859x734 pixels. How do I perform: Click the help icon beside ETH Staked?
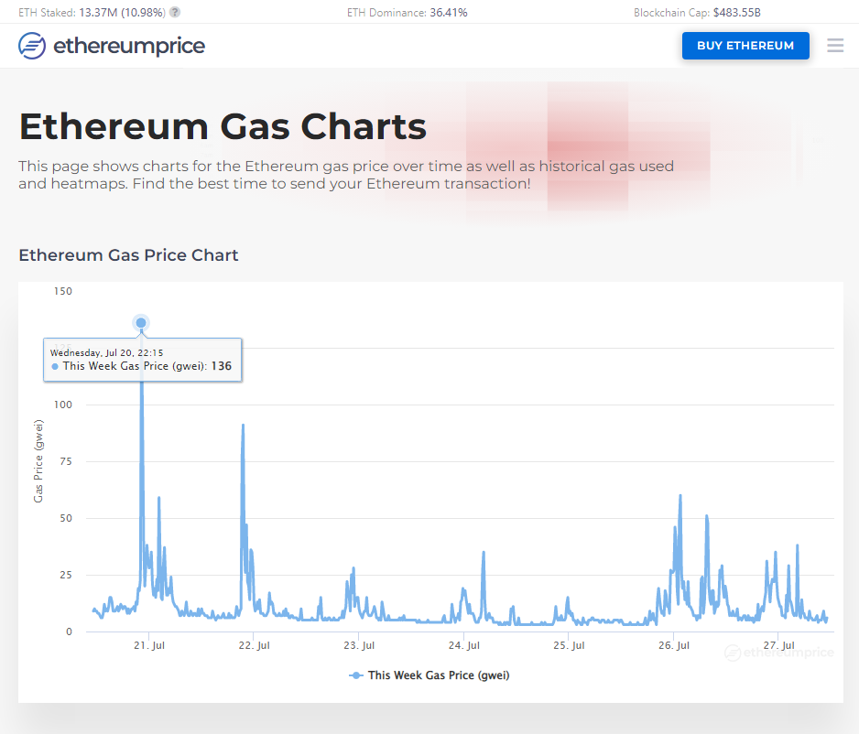click(175, 13)
